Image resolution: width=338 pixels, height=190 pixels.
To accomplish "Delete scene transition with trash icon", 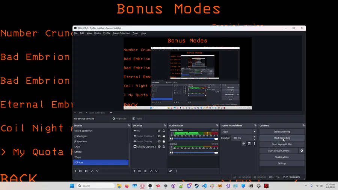I will [x=249, y=144].
